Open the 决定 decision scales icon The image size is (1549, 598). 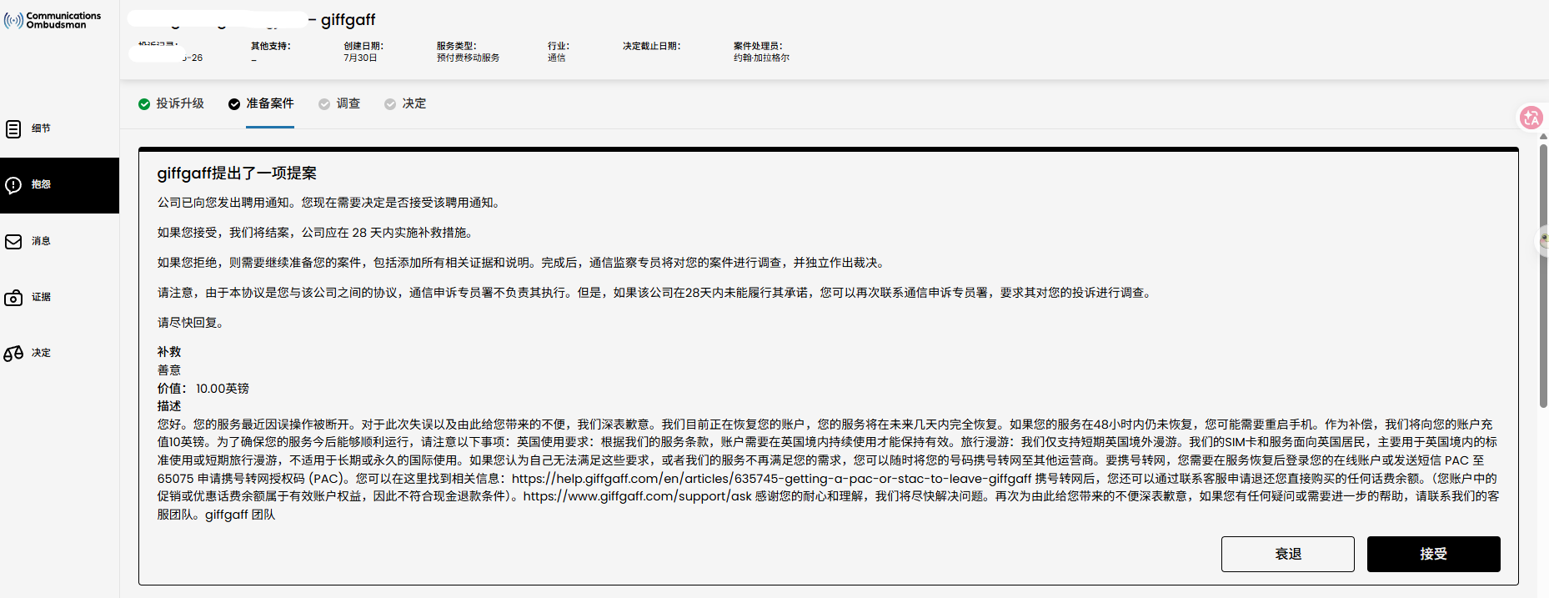click(13, 354)
